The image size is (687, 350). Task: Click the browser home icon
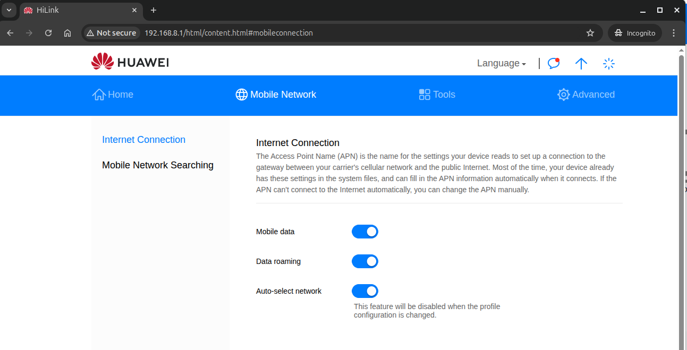tap(67, 33)
